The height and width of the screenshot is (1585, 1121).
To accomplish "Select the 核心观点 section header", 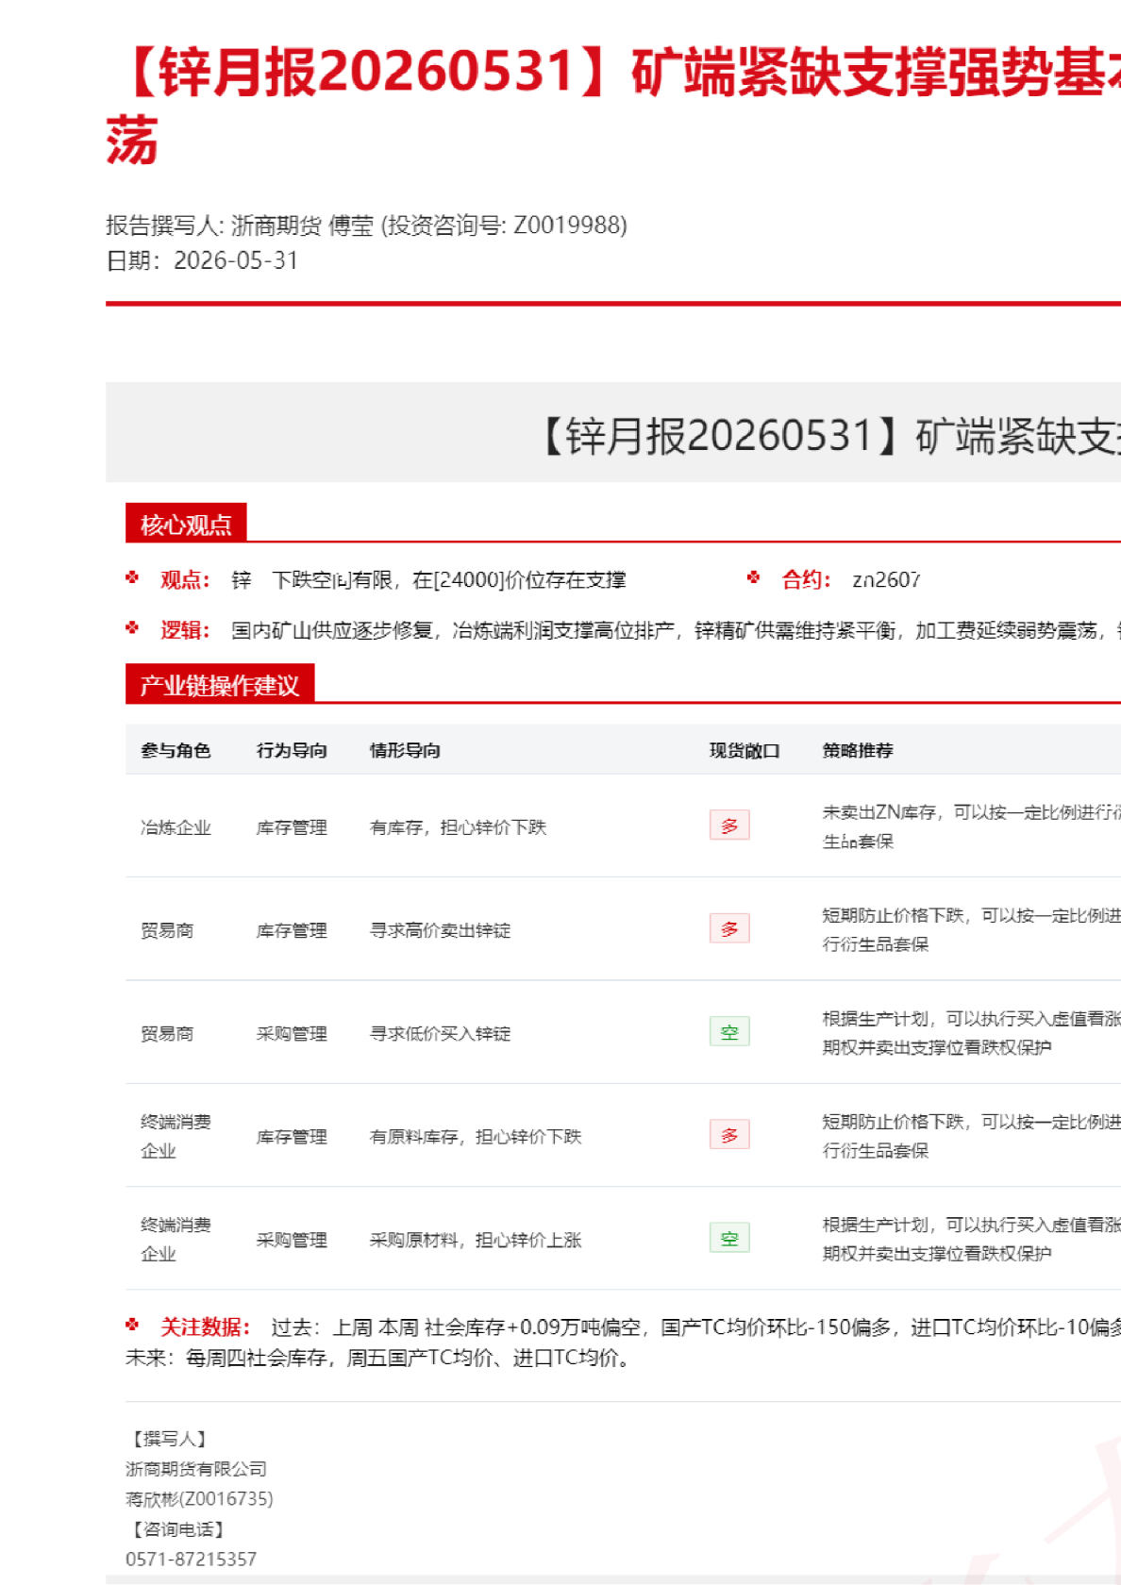I will [186, 524].
